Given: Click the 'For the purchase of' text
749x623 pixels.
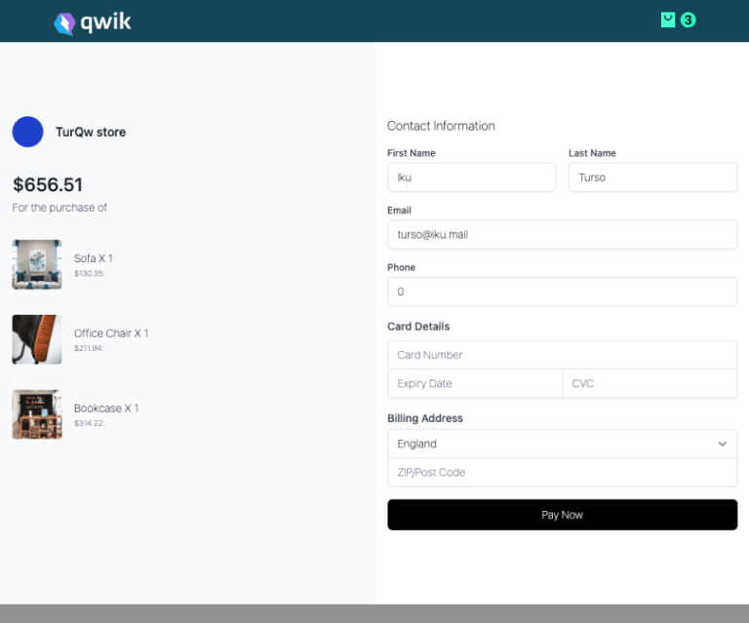Looking at the screenshot, I should point(59,208).
